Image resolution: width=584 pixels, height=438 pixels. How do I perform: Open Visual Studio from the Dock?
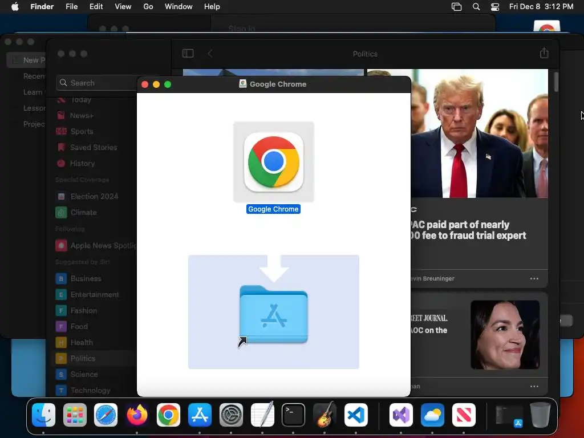pyautogui.click(x=401, y=415)
